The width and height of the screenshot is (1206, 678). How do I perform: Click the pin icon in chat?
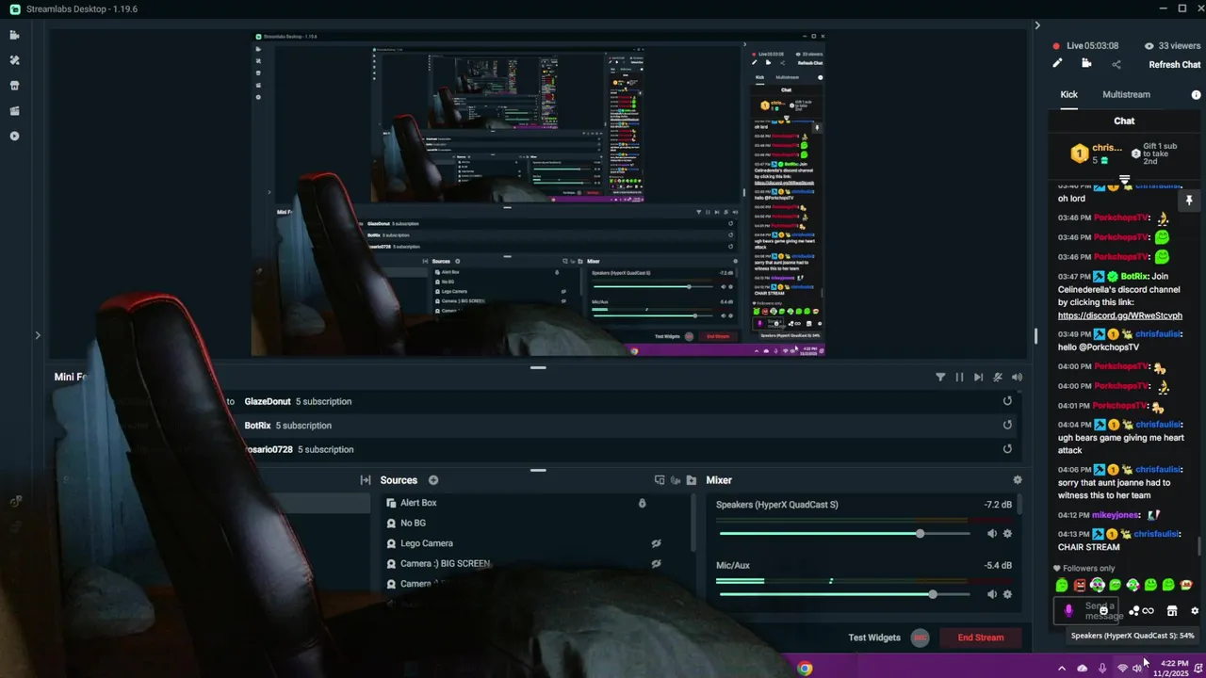coord(1189,201)
